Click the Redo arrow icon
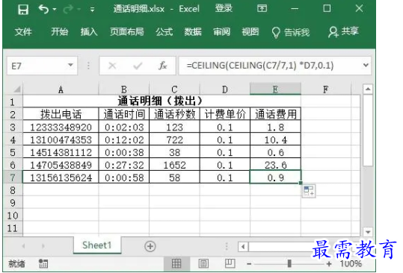403x273 pixels. 68,10
